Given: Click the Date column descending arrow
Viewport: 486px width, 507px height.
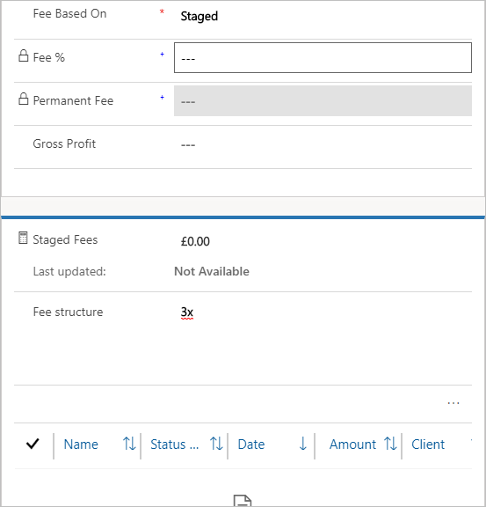Looking at the screenshot, I should pyautogui.click(x=302, y=444).
